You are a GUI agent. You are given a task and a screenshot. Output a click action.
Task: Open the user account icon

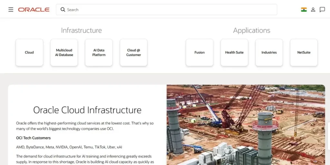pyautogui.click(x=313, y=10)
